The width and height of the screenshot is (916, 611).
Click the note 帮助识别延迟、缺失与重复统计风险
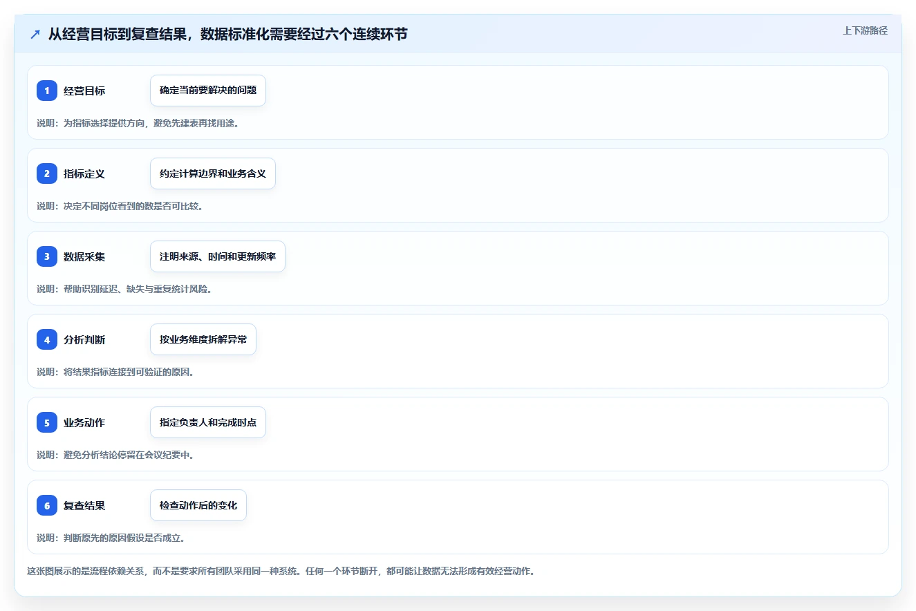[124, 289]
